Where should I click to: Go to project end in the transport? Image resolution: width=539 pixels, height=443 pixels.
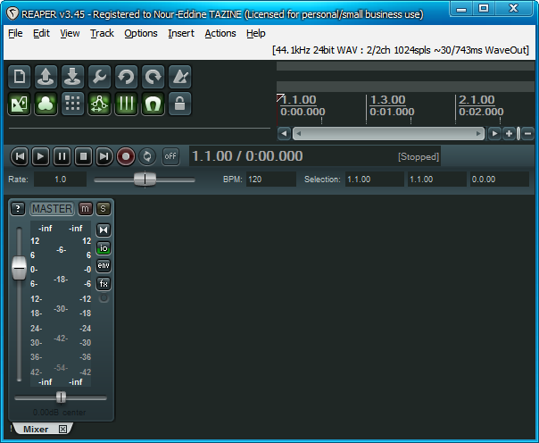coord(104,156)
